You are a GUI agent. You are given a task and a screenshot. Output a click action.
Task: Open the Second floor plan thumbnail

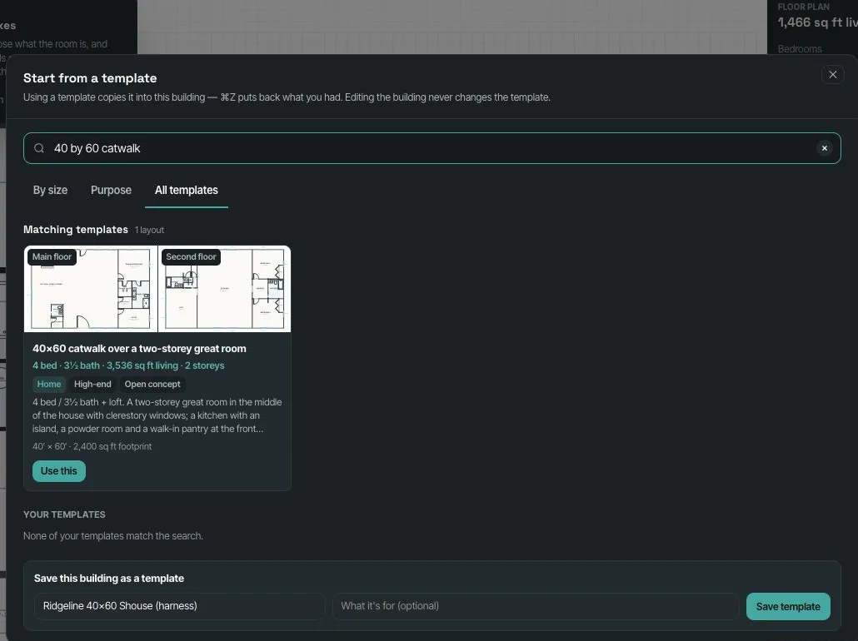tap(224, 289)
